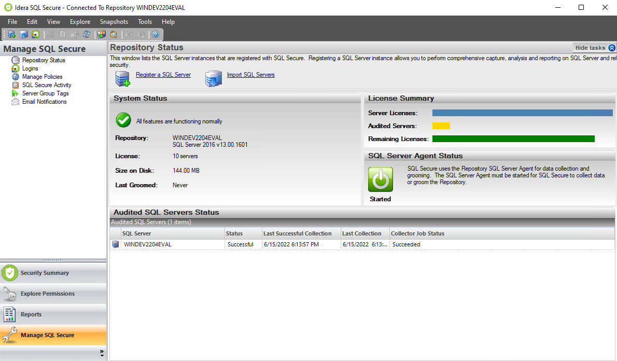Select Manage Policies in the tree

coord(43,77)
